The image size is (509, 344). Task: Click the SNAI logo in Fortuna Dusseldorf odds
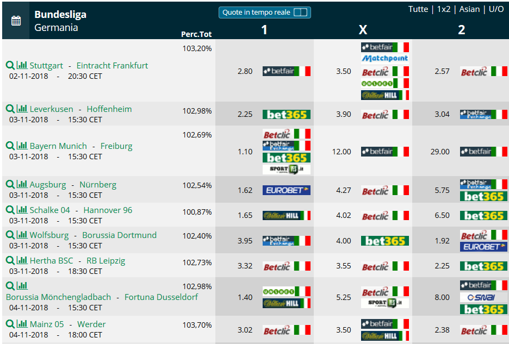[x=483, y=297]
